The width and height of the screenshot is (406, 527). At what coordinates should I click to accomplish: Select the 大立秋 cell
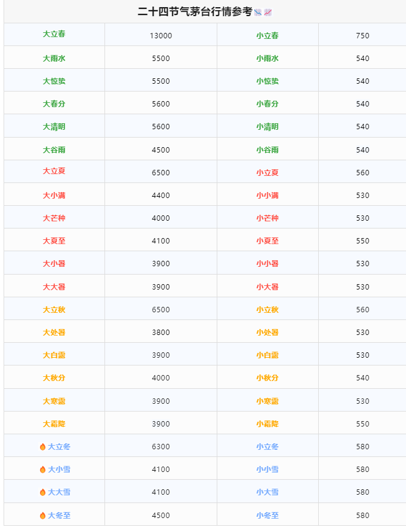[x=54, y=310]
